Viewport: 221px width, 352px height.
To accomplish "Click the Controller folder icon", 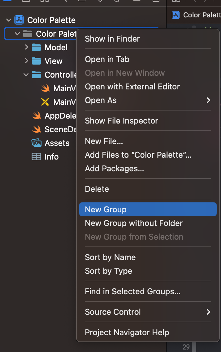I will 37,75.
